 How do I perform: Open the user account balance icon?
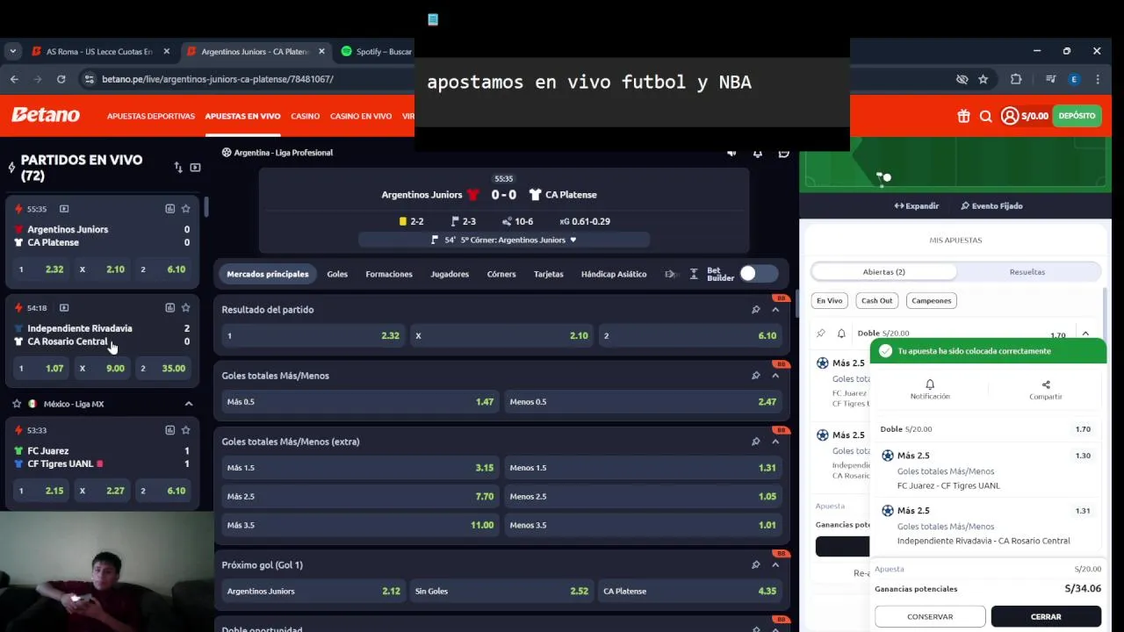[x=1009, y=116]
